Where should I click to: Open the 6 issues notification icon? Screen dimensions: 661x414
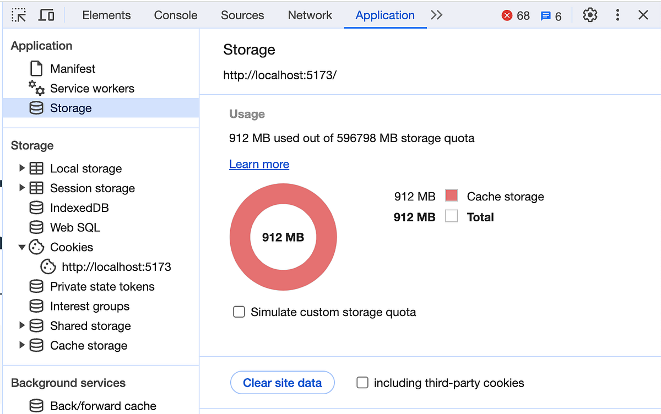550,15
